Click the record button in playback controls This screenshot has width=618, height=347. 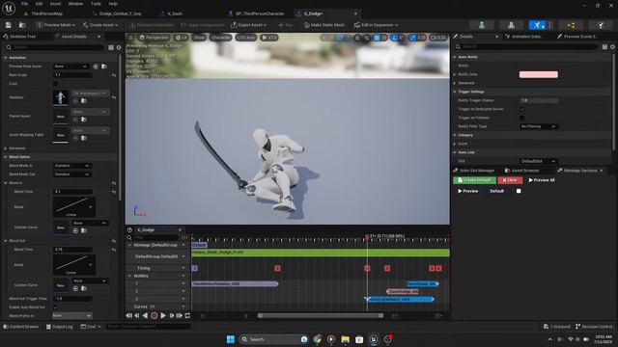(154, 315)
